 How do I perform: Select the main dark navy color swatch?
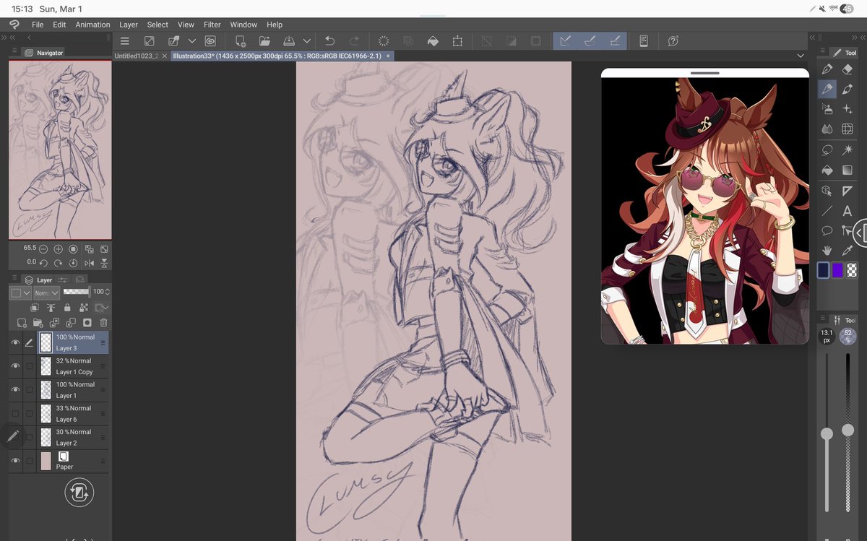[x=824, y=270]
